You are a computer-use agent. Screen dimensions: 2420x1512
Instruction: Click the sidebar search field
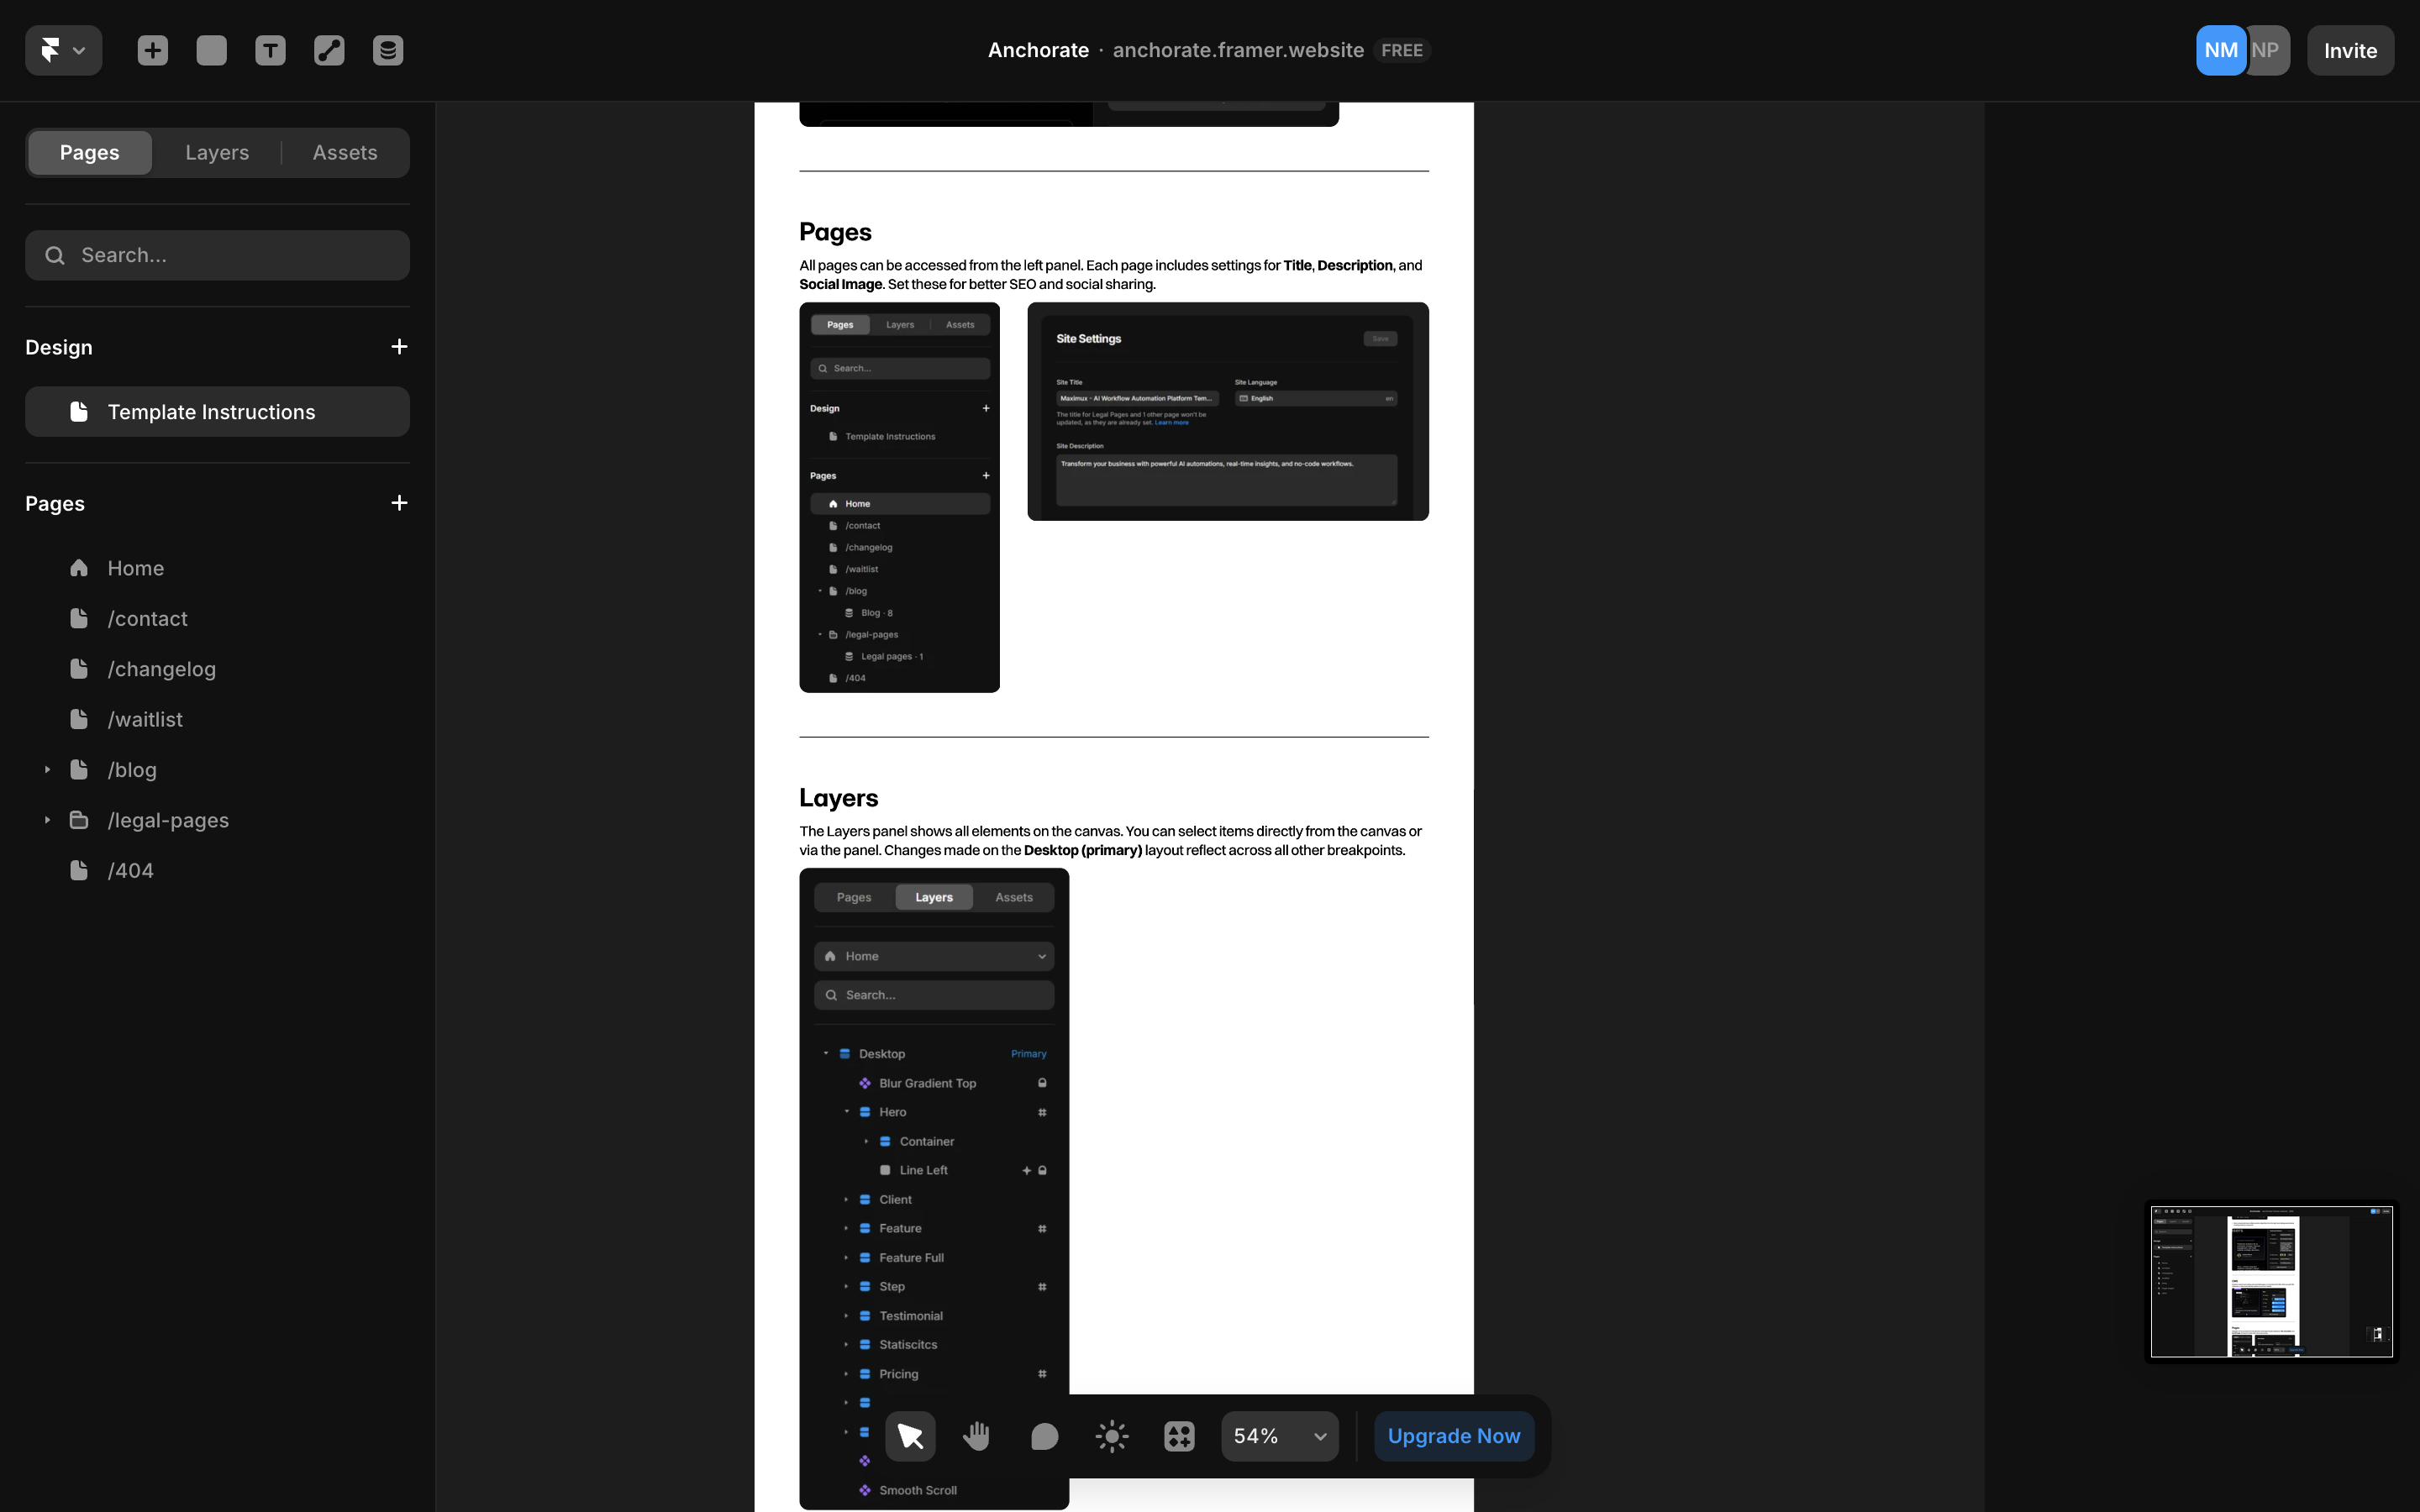pyautogui.click(x=217, y=255)
